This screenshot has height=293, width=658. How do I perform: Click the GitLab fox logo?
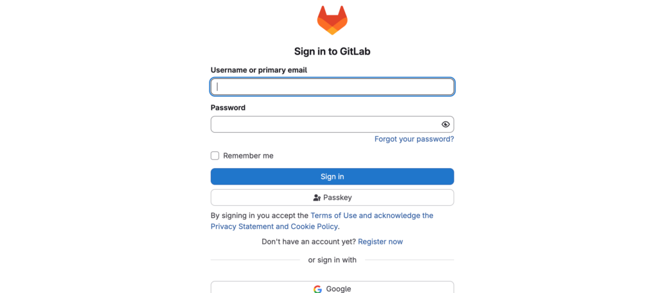tap(332, 20)
